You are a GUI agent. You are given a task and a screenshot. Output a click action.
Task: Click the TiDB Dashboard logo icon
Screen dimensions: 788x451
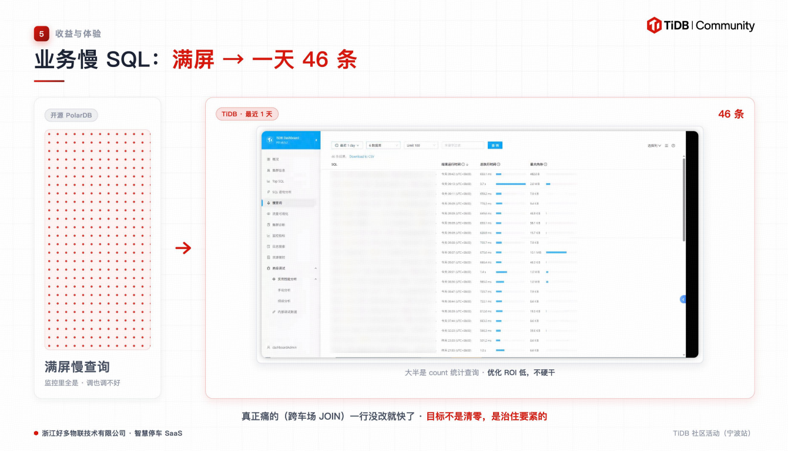click(270, 140)
